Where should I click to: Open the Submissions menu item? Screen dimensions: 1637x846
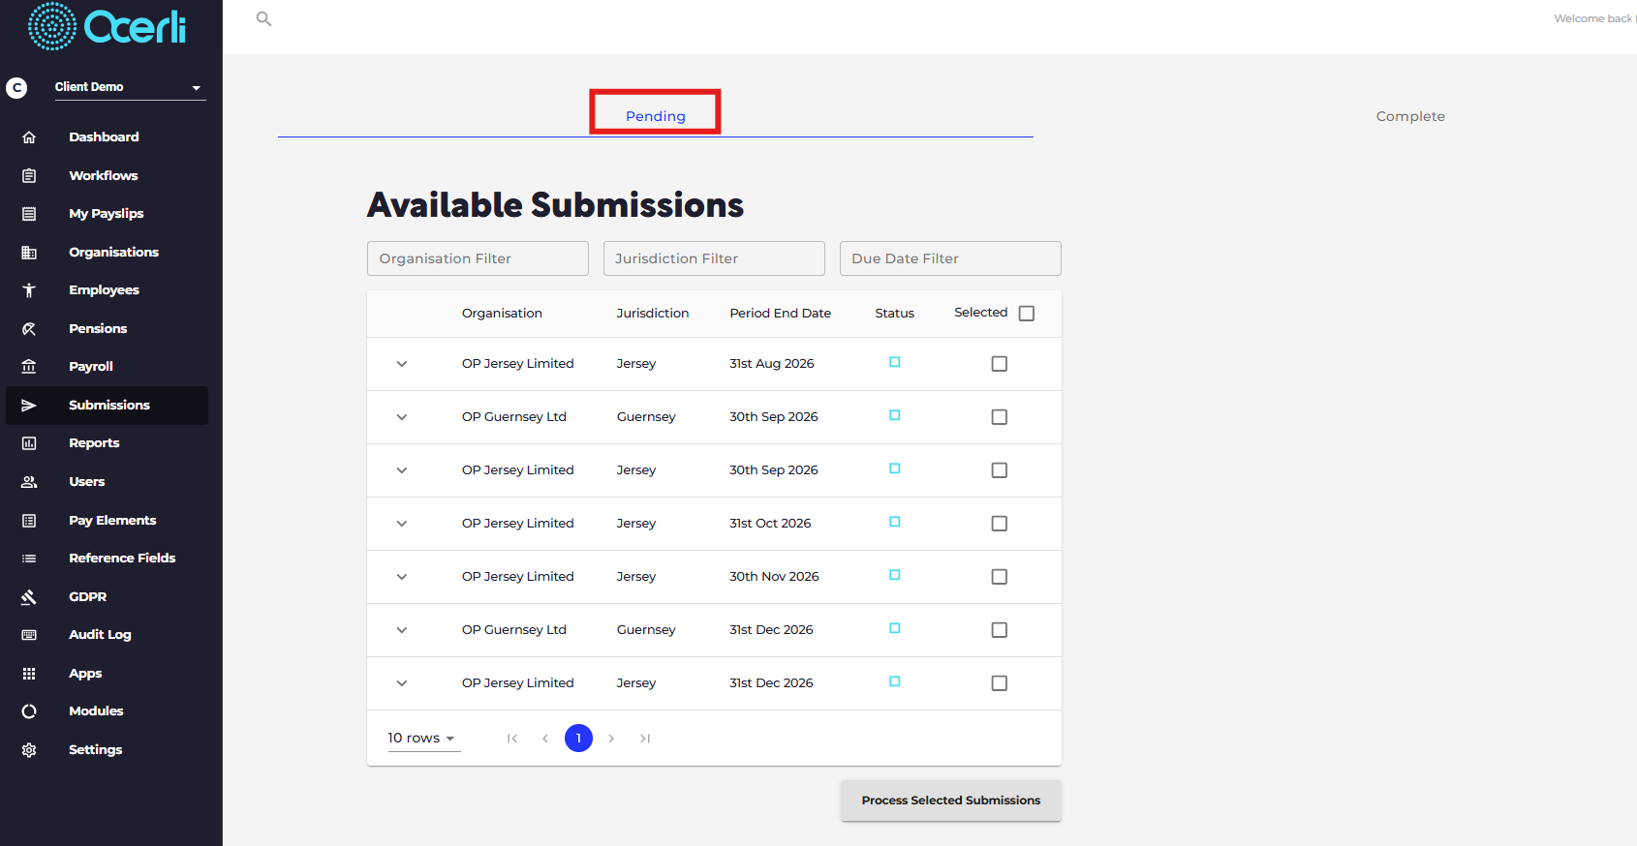[x=108, y=406]
